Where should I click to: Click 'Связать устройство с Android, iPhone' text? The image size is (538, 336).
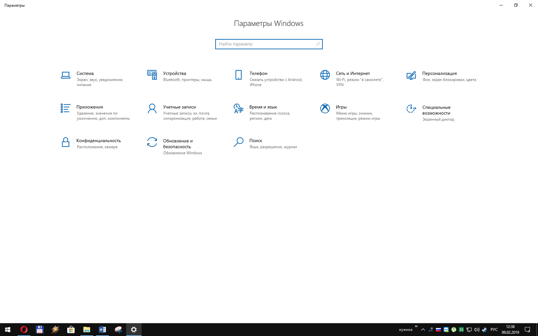(x=276, y=82)
